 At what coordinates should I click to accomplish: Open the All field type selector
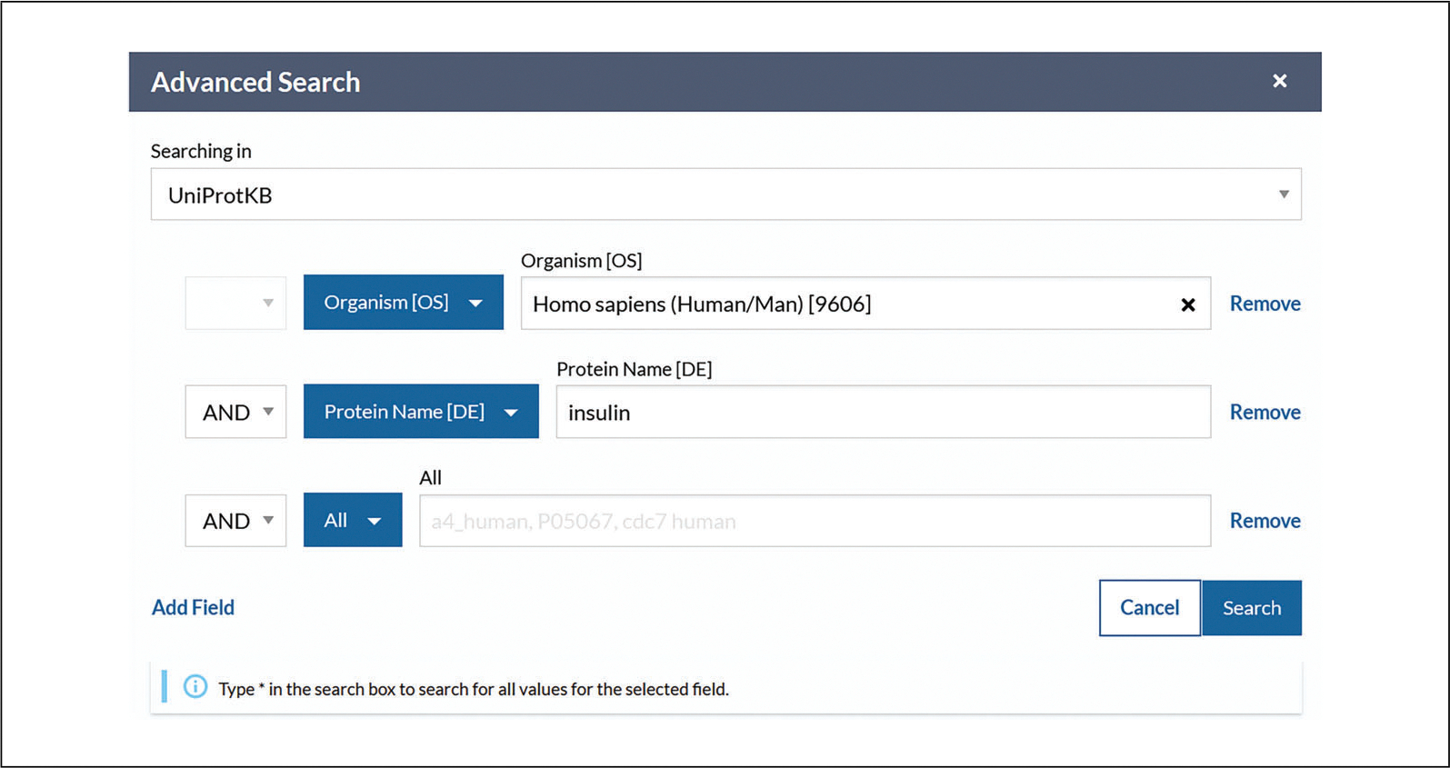[x=352, y=520]
